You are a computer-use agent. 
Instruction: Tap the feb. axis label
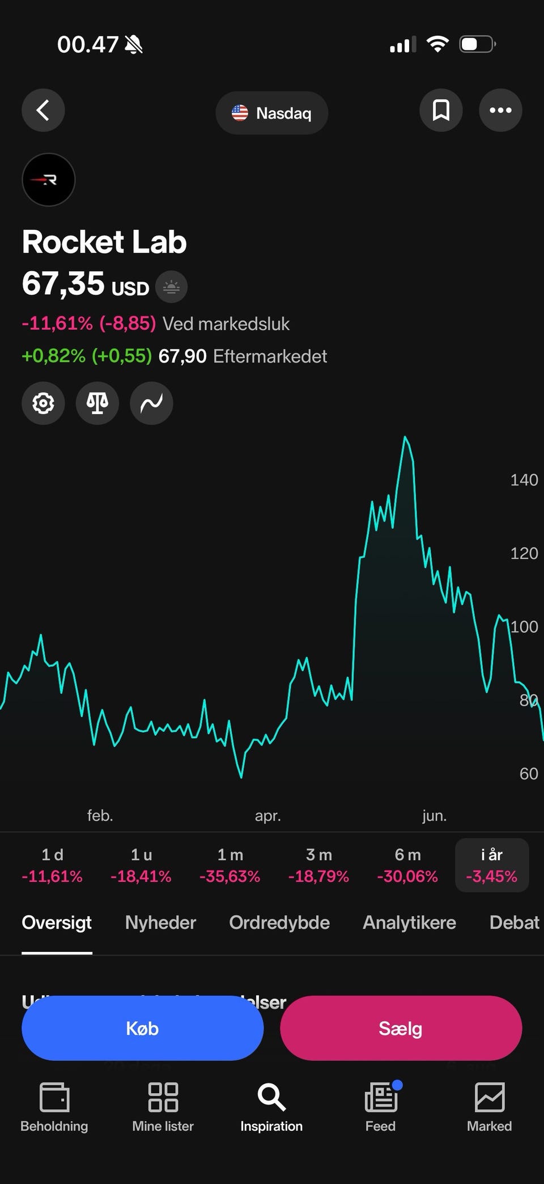coord(100,816)
